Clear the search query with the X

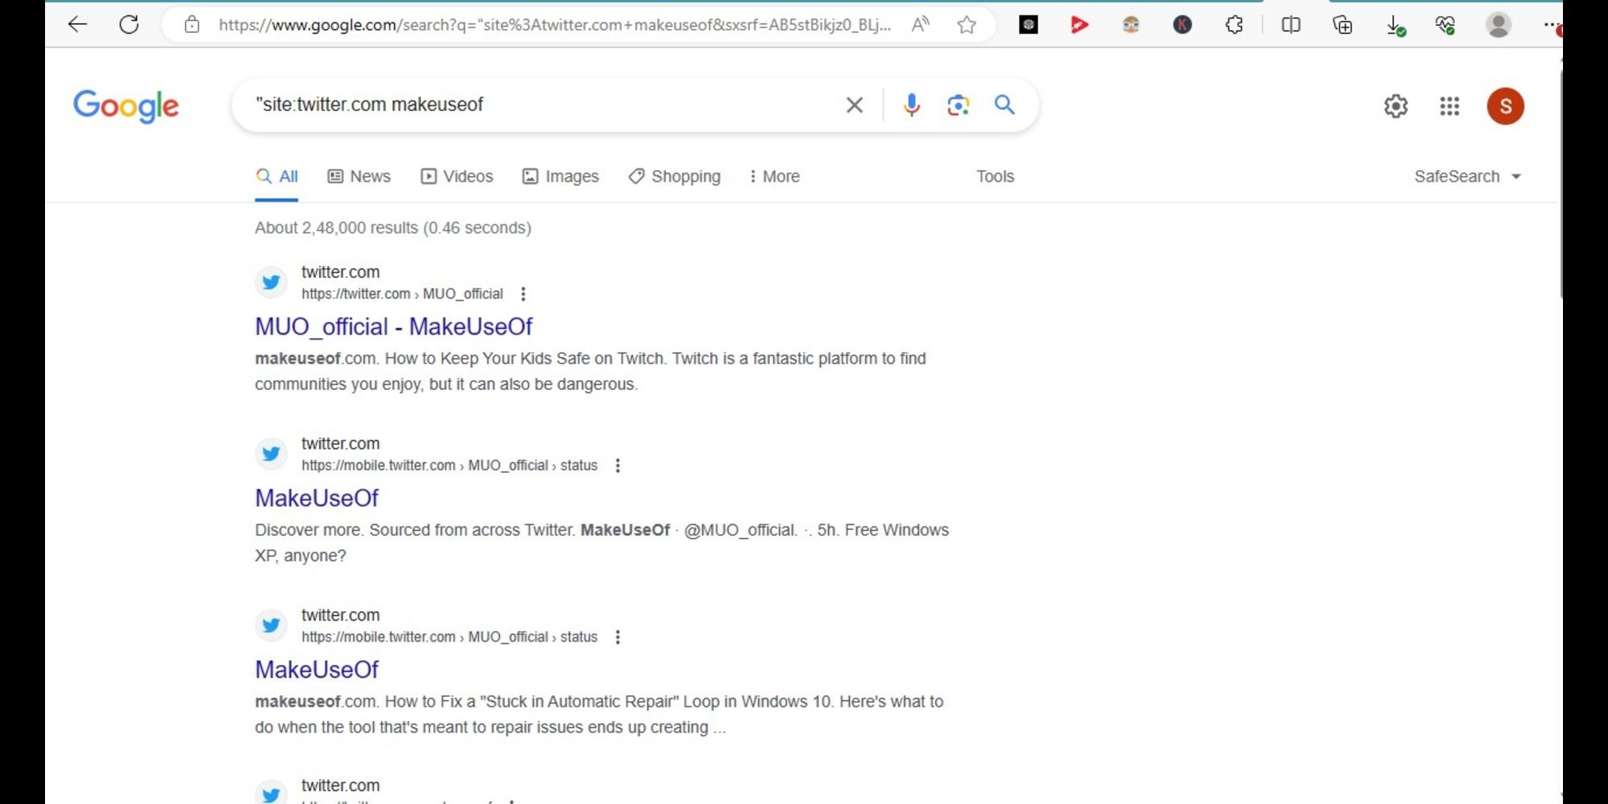coord(853,105)
